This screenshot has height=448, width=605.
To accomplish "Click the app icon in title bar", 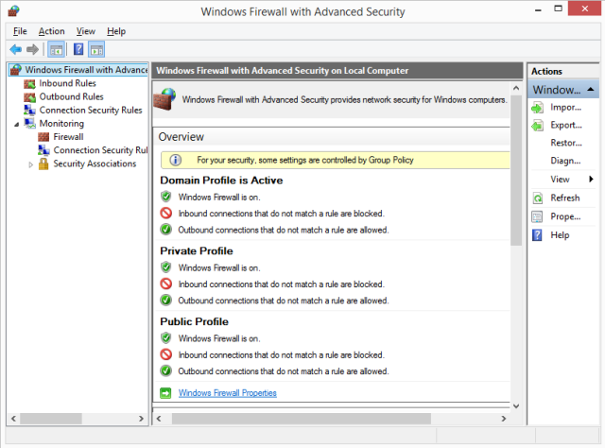I will pyautogui.click(x=13, y=11).
